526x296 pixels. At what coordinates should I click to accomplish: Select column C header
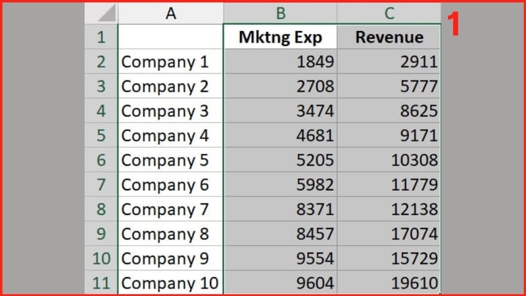(389, 13)
